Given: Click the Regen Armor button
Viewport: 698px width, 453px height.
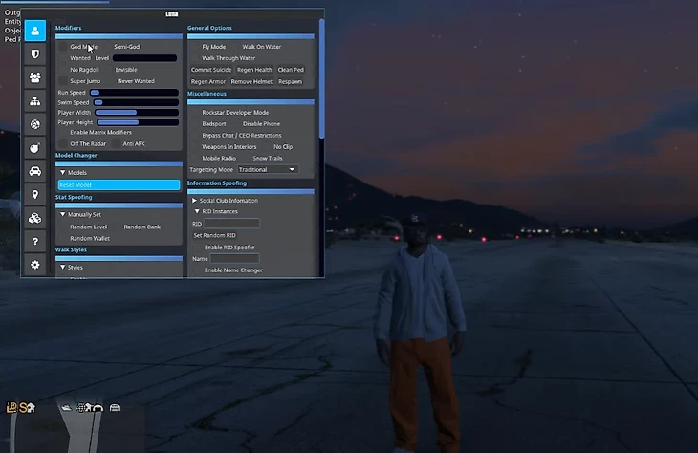Looking at the screenshot, I should (x=207, y=82).
